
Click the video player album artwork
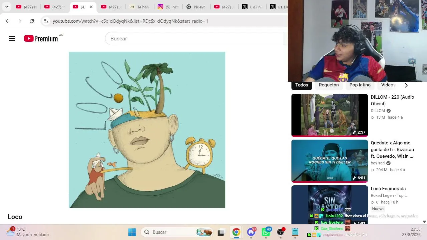pyautogui.click(x=147, y=130)
